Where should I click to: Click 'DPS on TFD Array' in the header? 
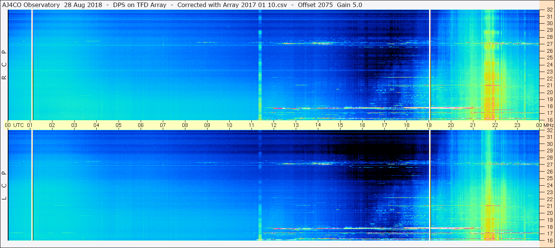click(x=140, y=5)
